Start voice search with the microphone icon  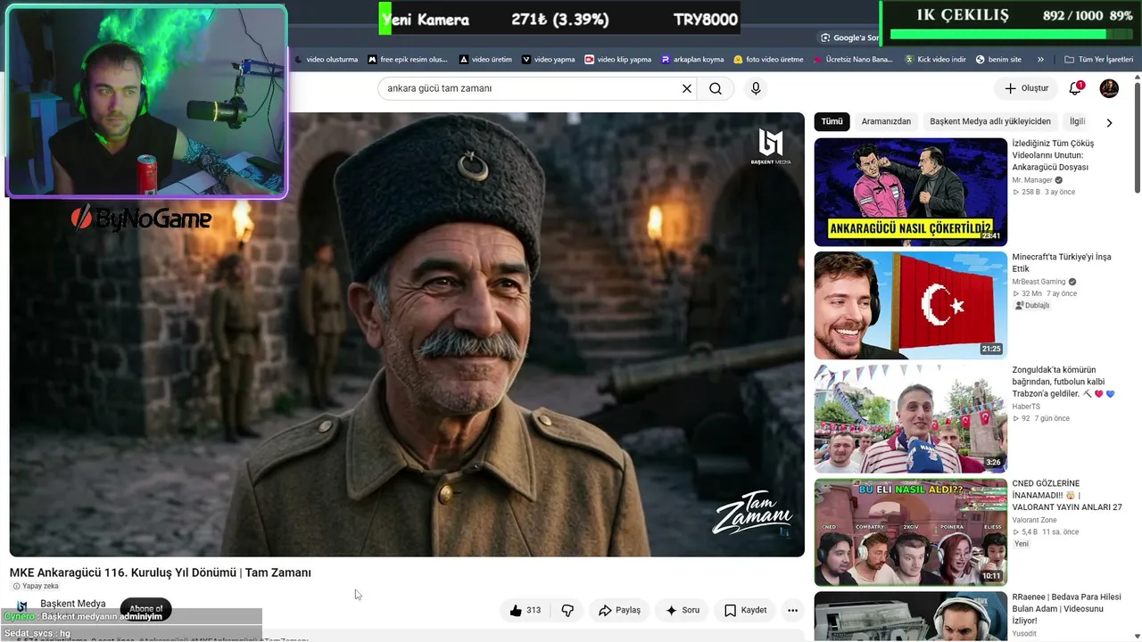click(x=756, y=88)
